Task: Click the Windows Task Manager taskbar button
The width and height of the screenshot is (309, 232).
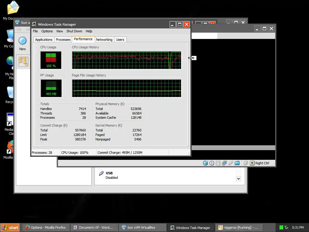Action: (x=191, y=227)
